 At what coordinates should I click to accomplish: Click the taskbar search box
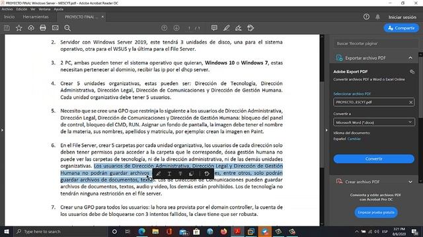click(x=61, y=231)
